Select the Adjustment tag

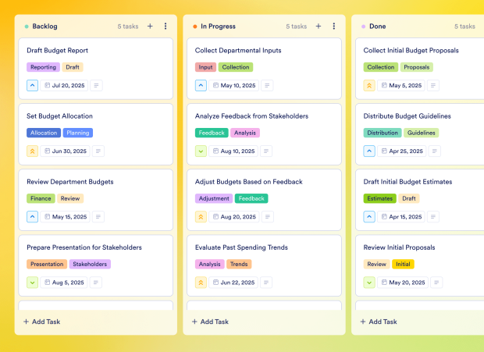(214, 199)
